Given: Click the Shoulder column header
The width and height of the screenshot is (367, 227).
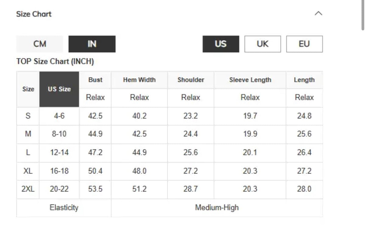Looking at the screenshot, I should [x=190, y=80].
